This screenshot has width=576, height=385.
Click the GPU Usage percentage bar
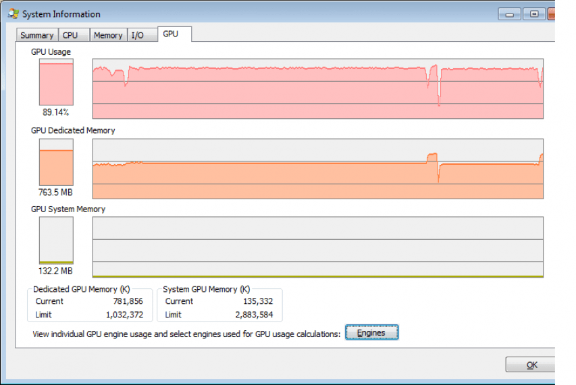pyautogui.click(x=56, y=82)
